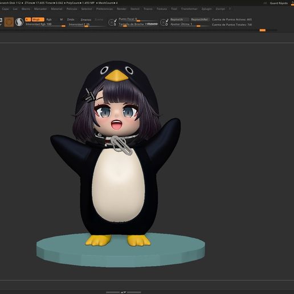Open the Luz menu
Image resolution: width=294 pixels, height=294 pixels.
point(15,9)
